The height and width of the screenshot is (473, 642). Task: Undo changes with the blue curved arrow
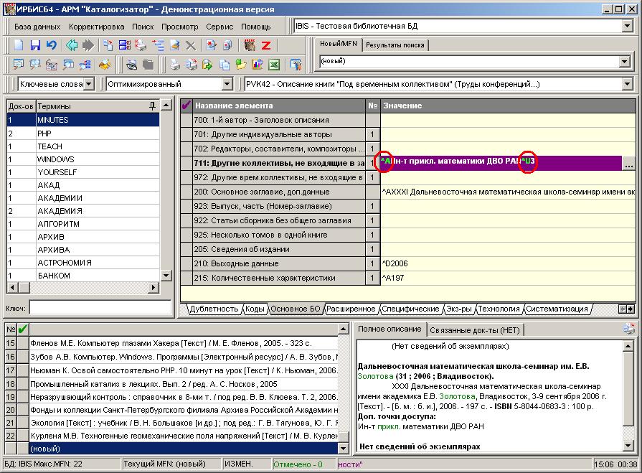coord(52,45)
